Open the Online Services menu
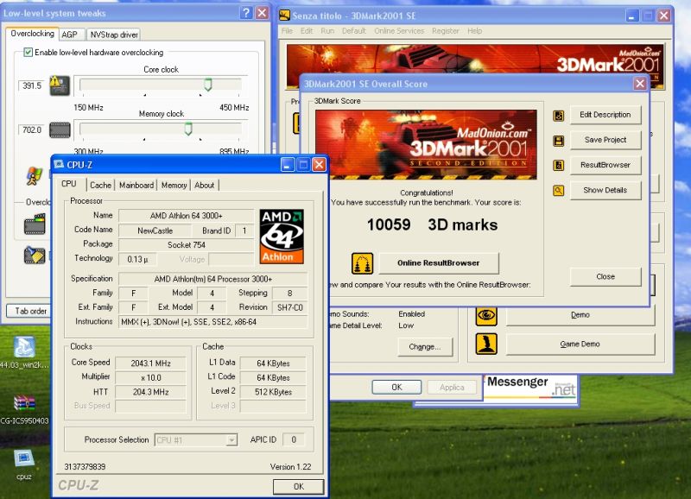 coord(399,31)
